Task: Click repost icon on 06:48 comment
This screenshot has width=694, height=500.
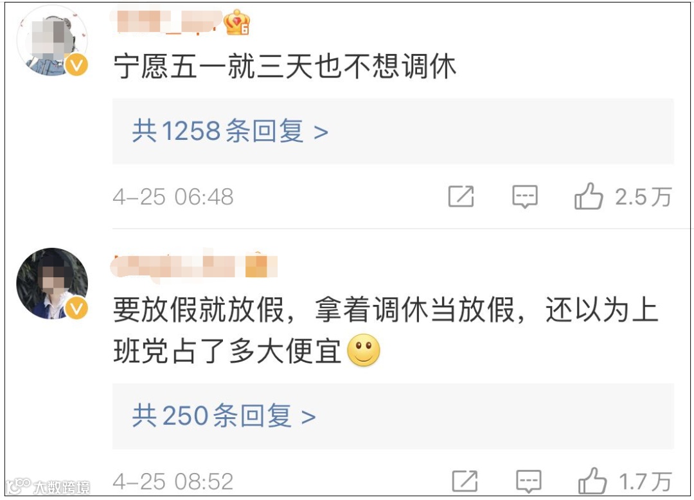Action: point(461,196)
